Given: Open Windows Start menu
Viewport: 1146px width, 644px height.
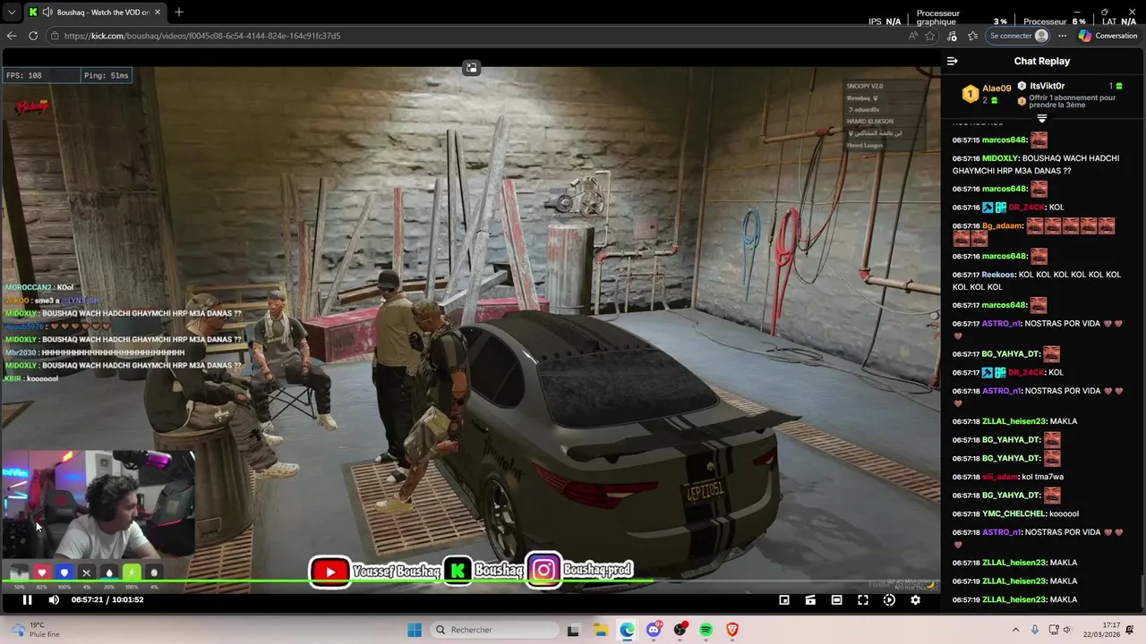Looking at the screenshot, I should [415, 630].
